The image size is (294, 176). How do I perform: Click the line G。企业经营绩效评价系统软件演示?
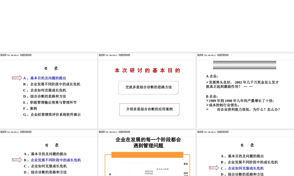52,115
